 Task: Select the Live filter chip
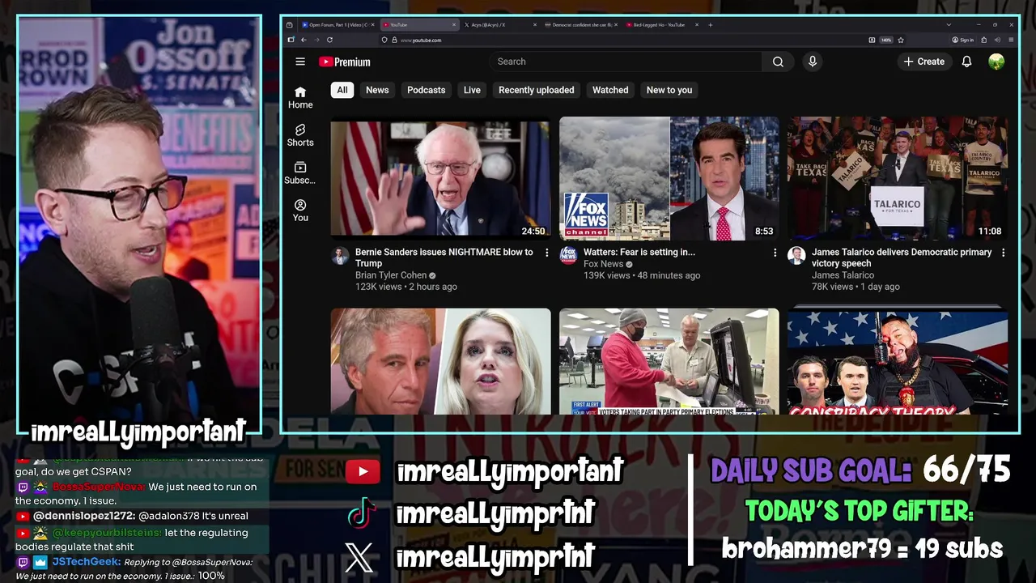(472, 90)
